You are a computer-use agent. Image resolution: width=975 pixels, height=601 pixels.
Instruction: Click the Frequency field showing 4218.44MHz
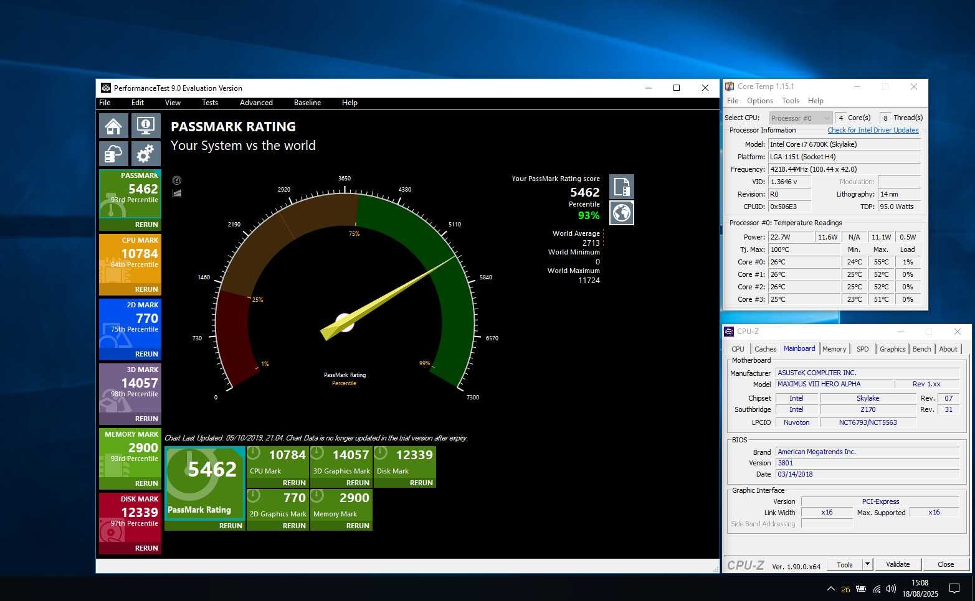844,169
